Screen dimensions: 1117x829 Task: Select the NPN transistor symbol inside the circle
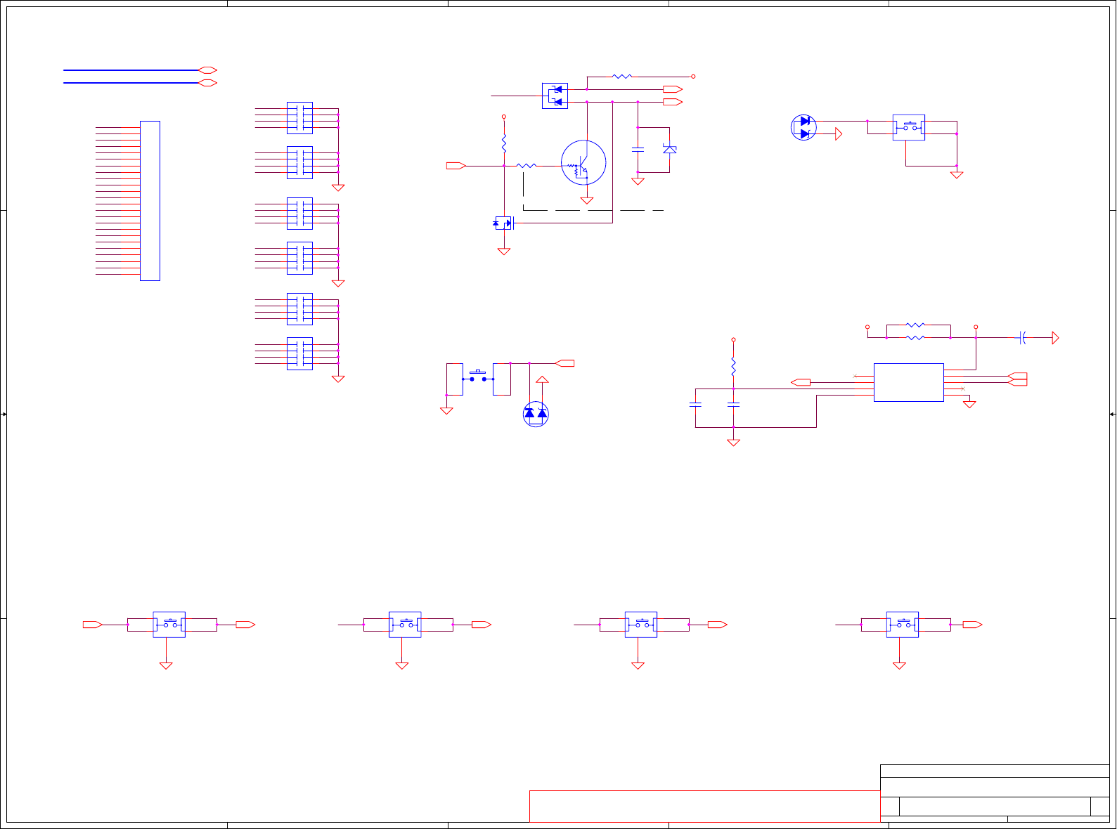point(583,163)
